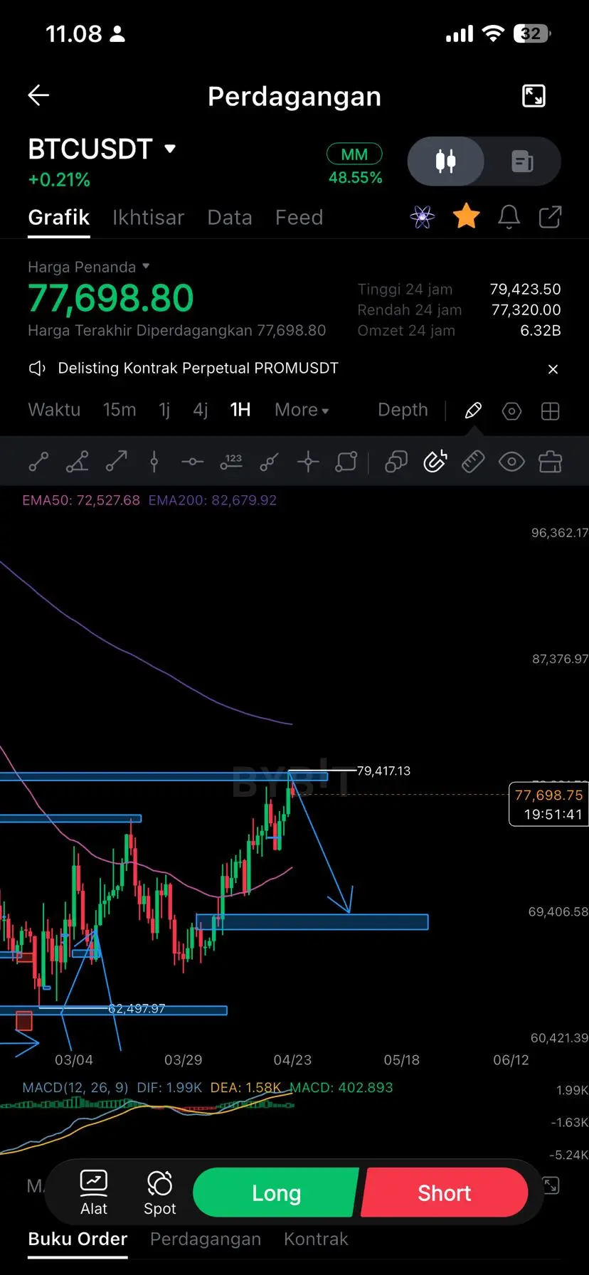Tap the Tinggi 24 jam value 79,423.50

click(x=525, y=289)
